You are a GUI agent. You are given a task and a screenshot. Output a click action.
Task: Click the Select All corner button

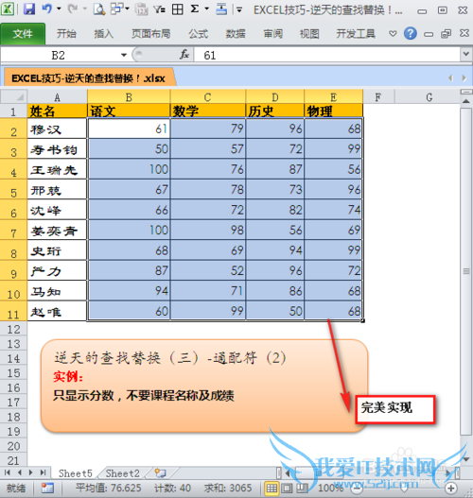(x=13, y=97)
